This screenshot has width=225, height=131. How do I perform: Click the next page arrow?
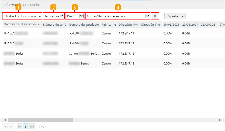pos(11,126)
